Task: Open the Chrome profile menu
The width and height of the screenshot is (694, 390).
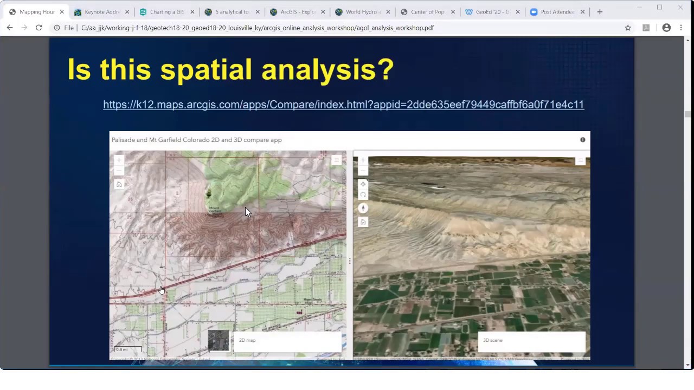Action: [666, 28]
